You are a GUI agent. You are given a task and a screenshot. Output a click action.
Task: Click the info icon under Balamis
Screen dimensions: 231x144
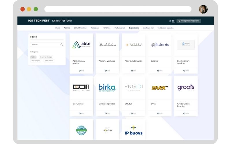158,71
